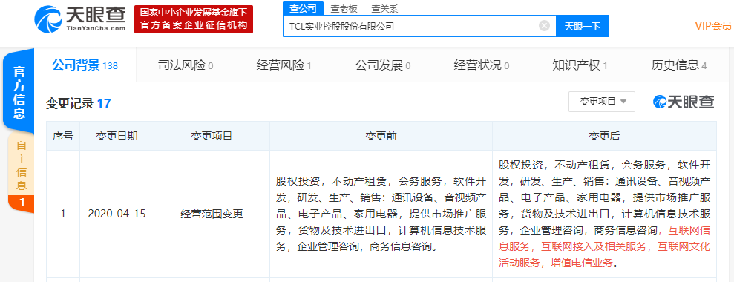Click the 变更日期 column header
Viewport: 734px width, 282px height.
[117, 136]
